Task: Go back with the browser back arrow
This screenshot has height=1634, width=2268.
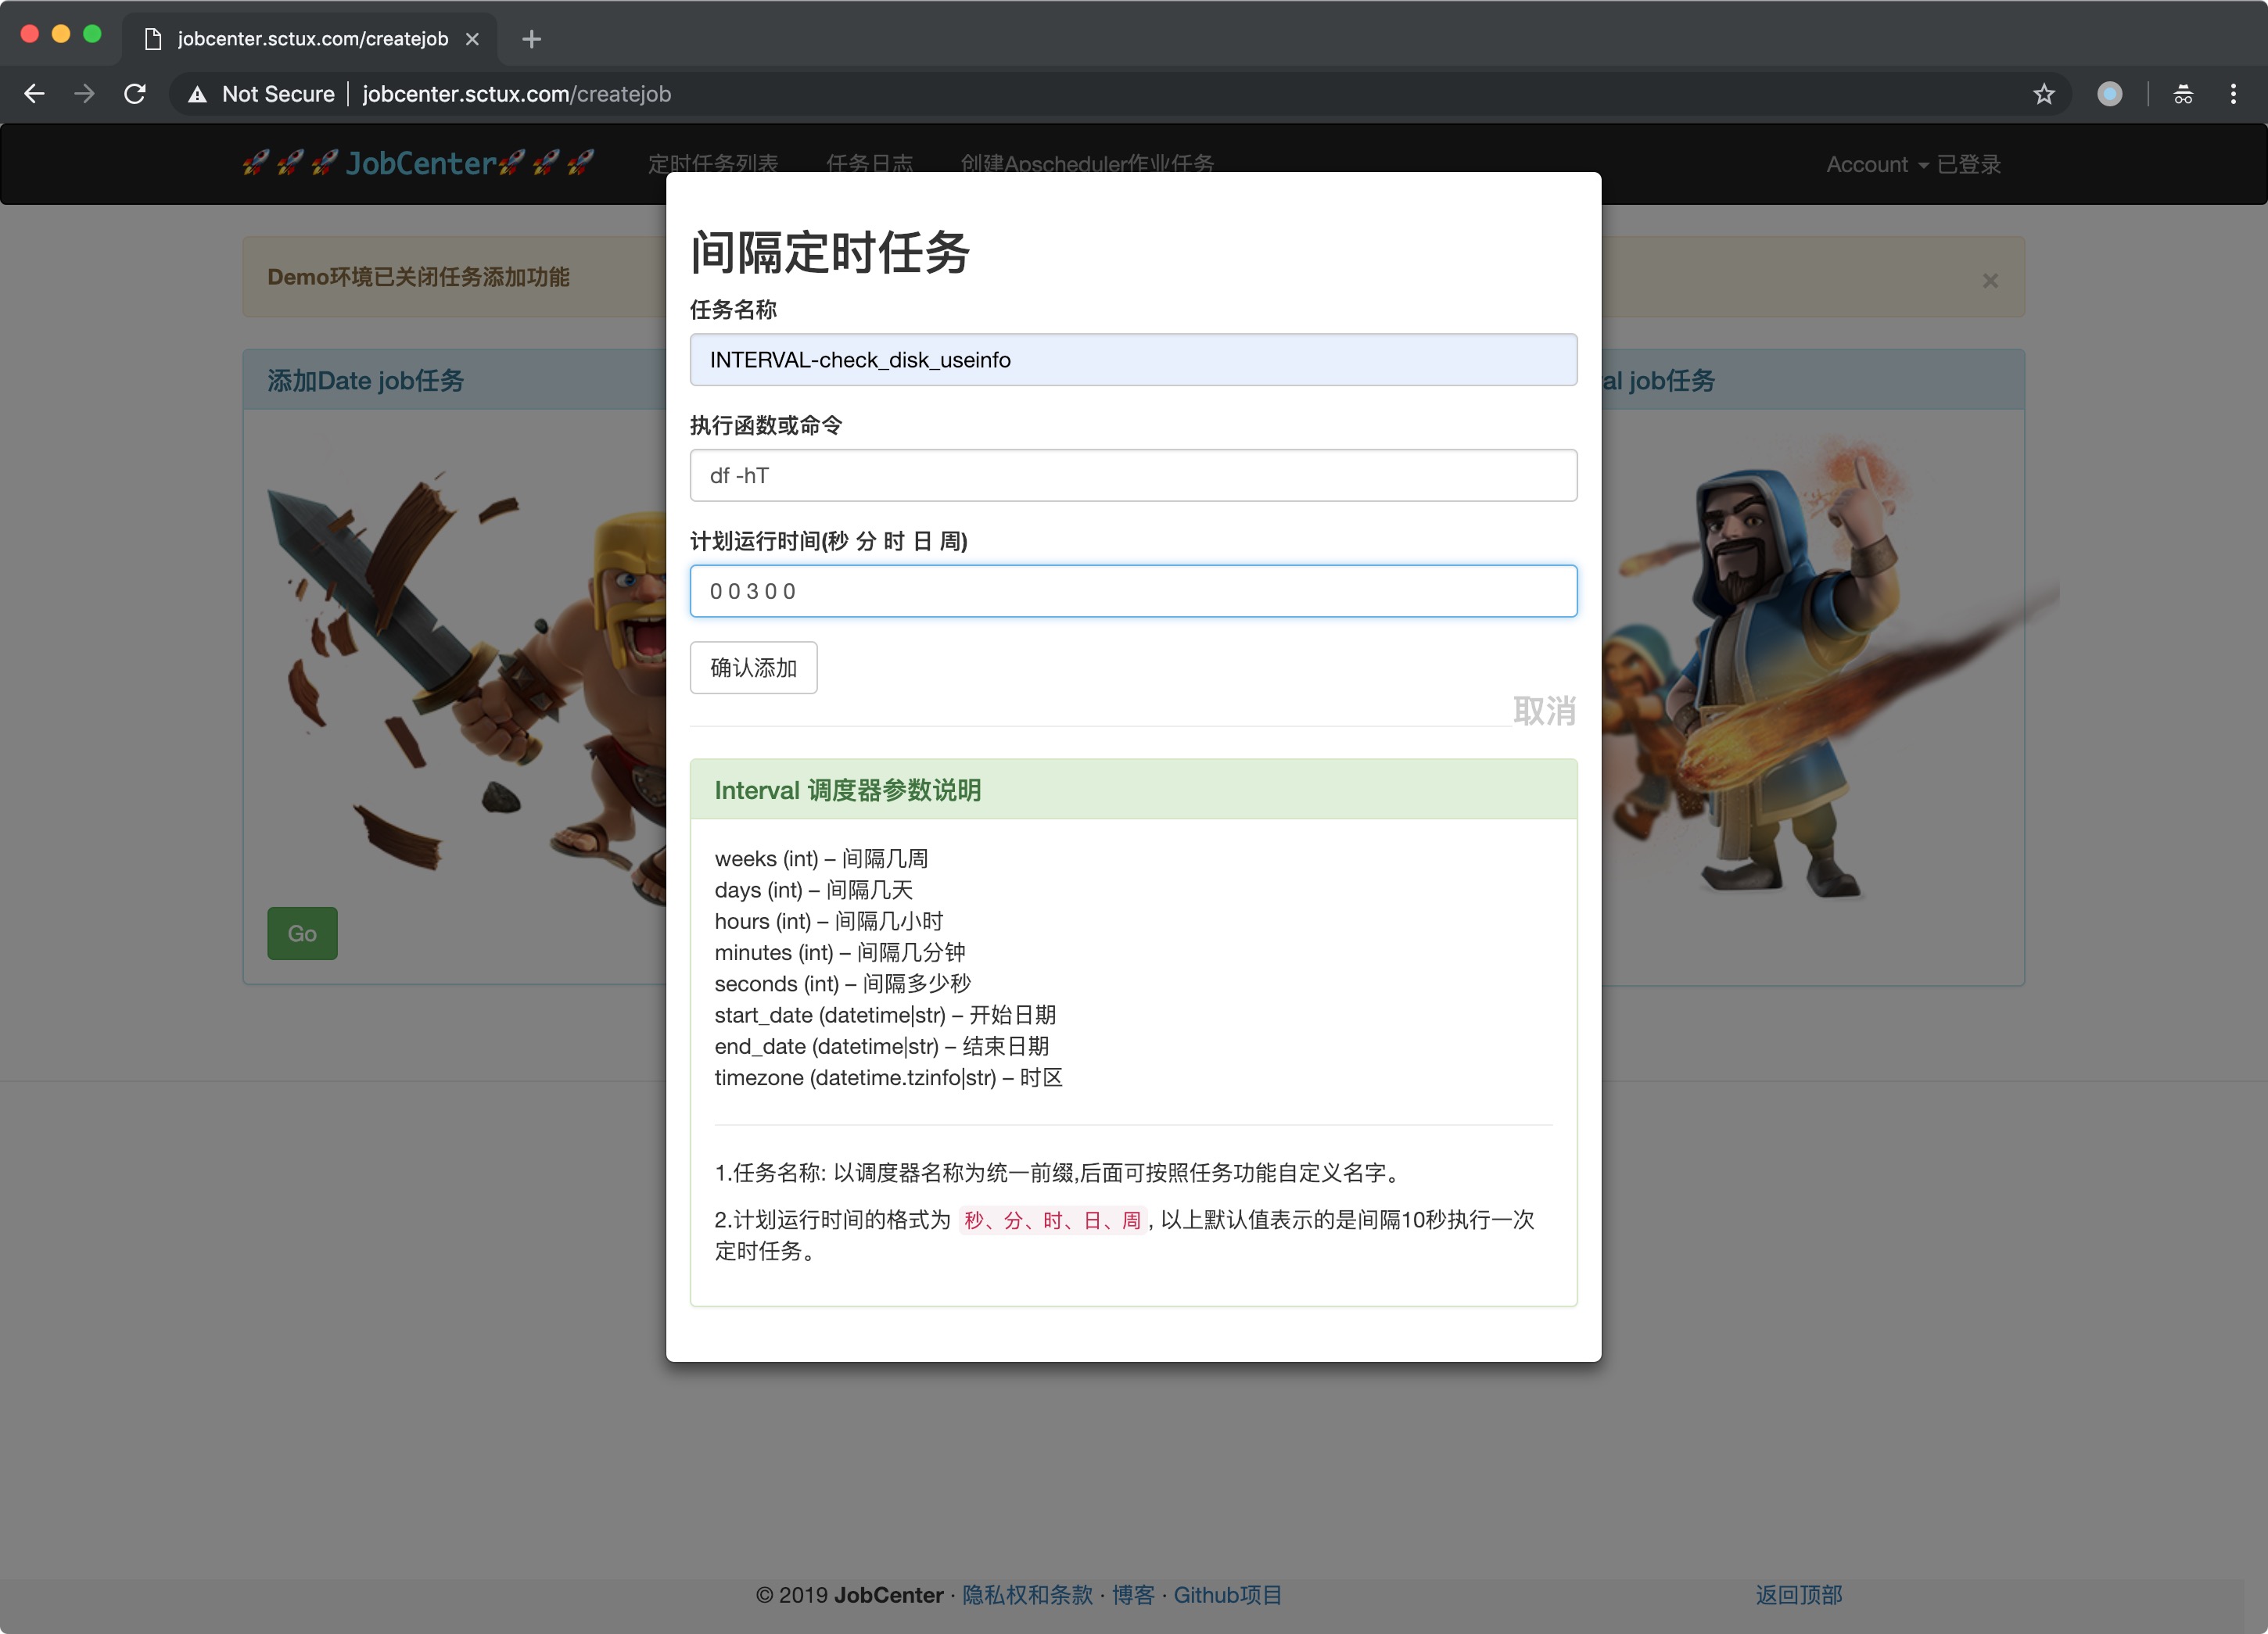Action: [34, 94]
